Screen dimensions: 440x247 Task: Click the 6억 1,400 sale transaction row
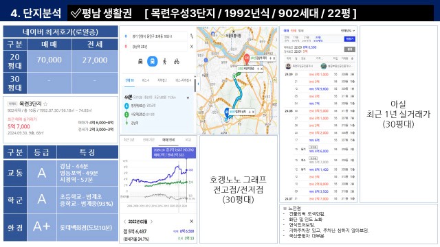[x=319, y=169]
